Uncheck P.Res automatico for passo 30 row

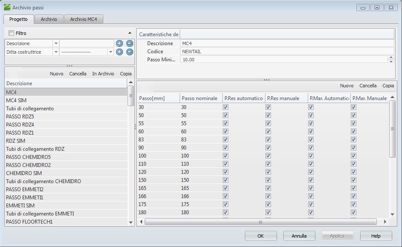pos(225,107)
